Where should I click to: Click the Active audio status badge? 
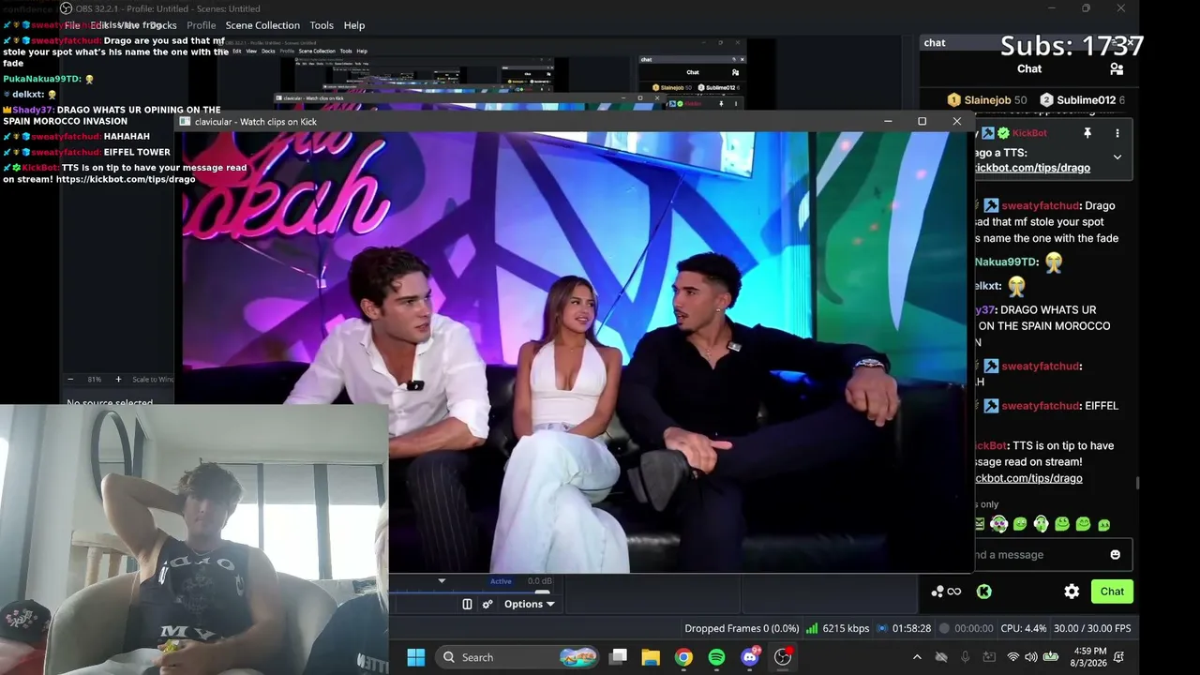[x=501, y=581]
